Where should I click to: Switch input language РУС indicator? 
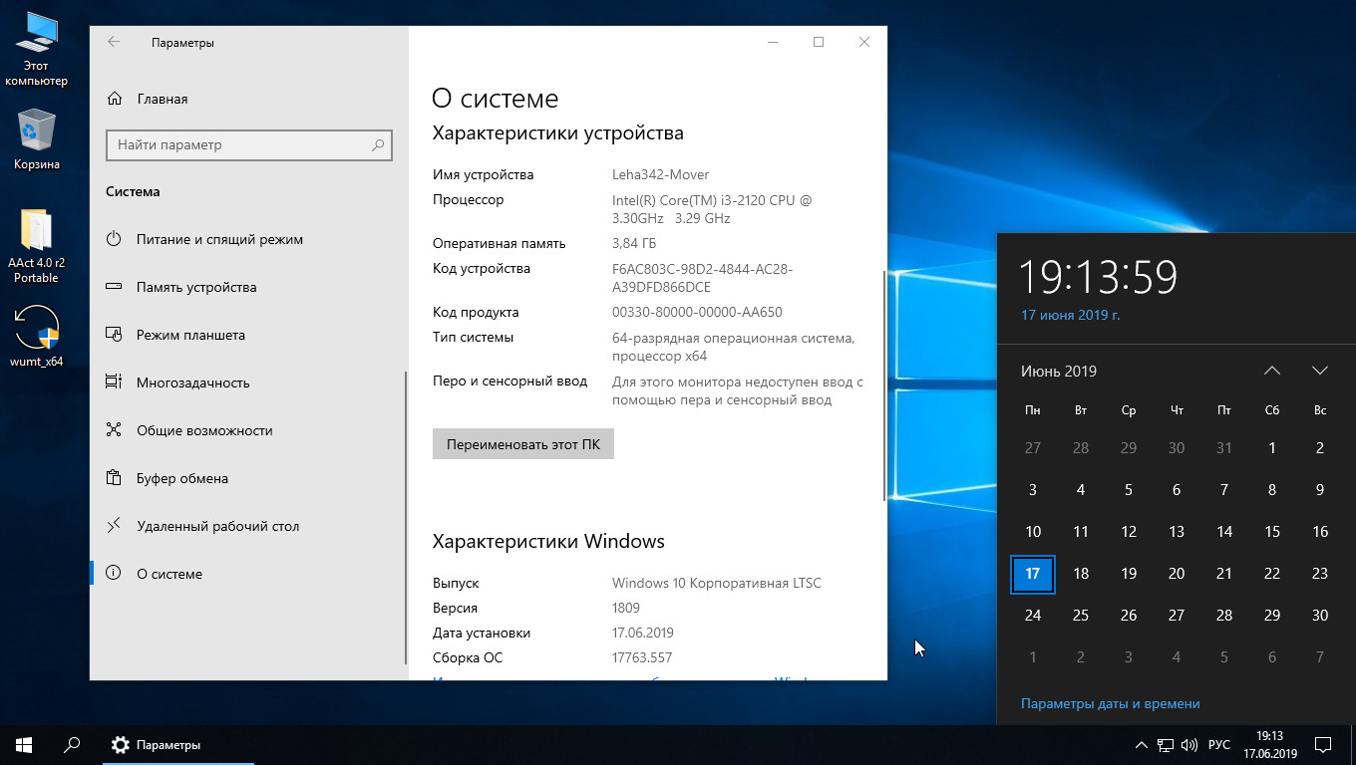1219,745
